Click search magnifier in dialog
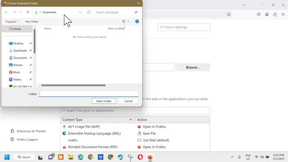This screenshot has height=162, width=288. pyautogui.click(x=136, y=12)
